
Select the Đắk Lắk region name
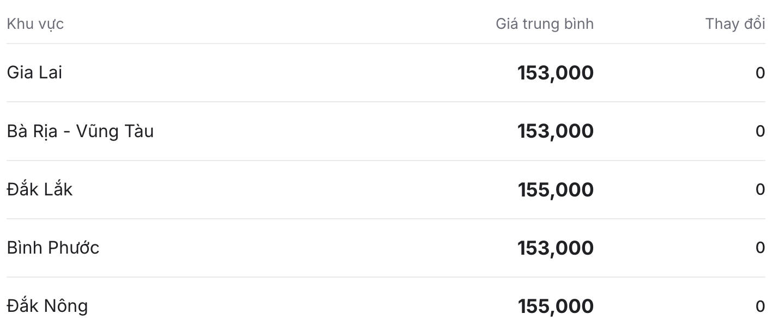[39, 189]
